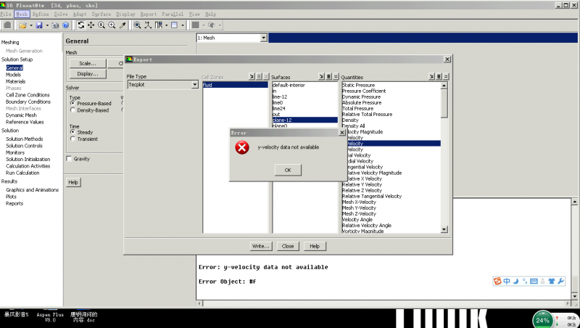Open the Define menu
Viewport: 580px width, 328px height.
[x=41, y=14]
